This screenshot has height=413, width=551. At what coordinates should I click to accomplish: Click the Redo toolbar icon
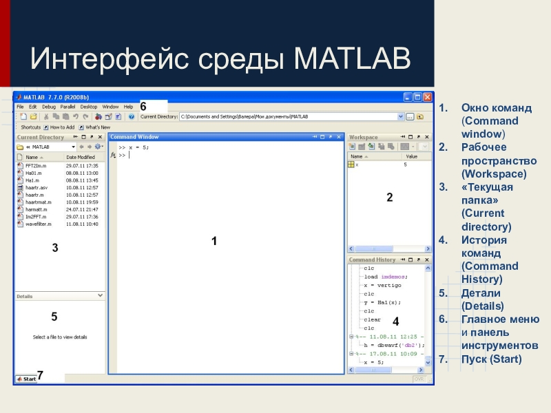pos(85,116)
